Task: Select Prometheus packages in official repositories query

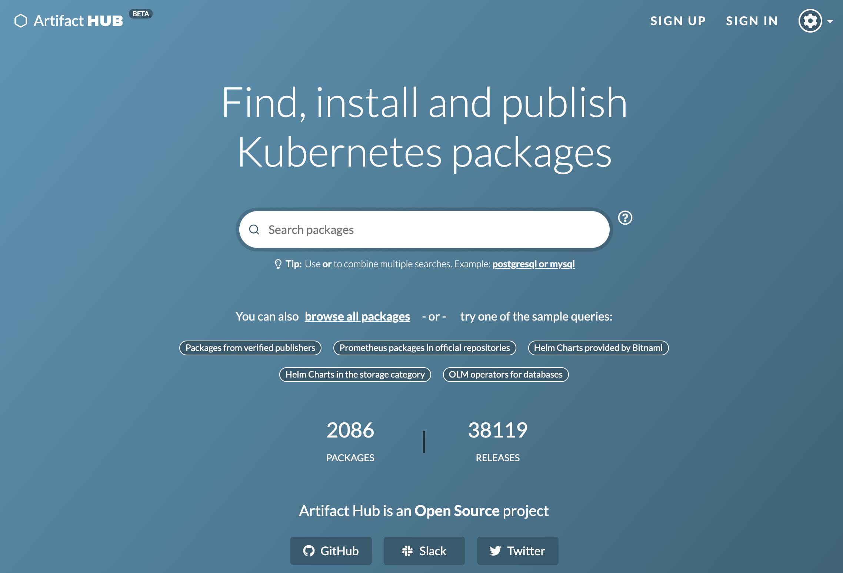Action: coord(424,348)
